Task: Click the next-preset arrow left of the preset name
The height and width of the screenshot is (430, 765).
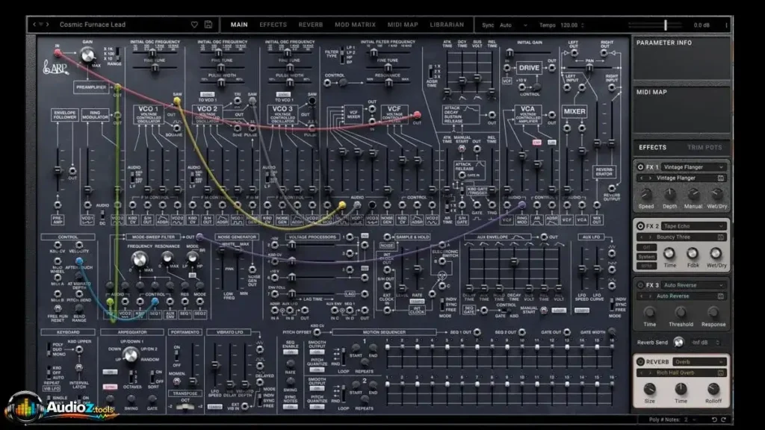Action: (48, 25)
